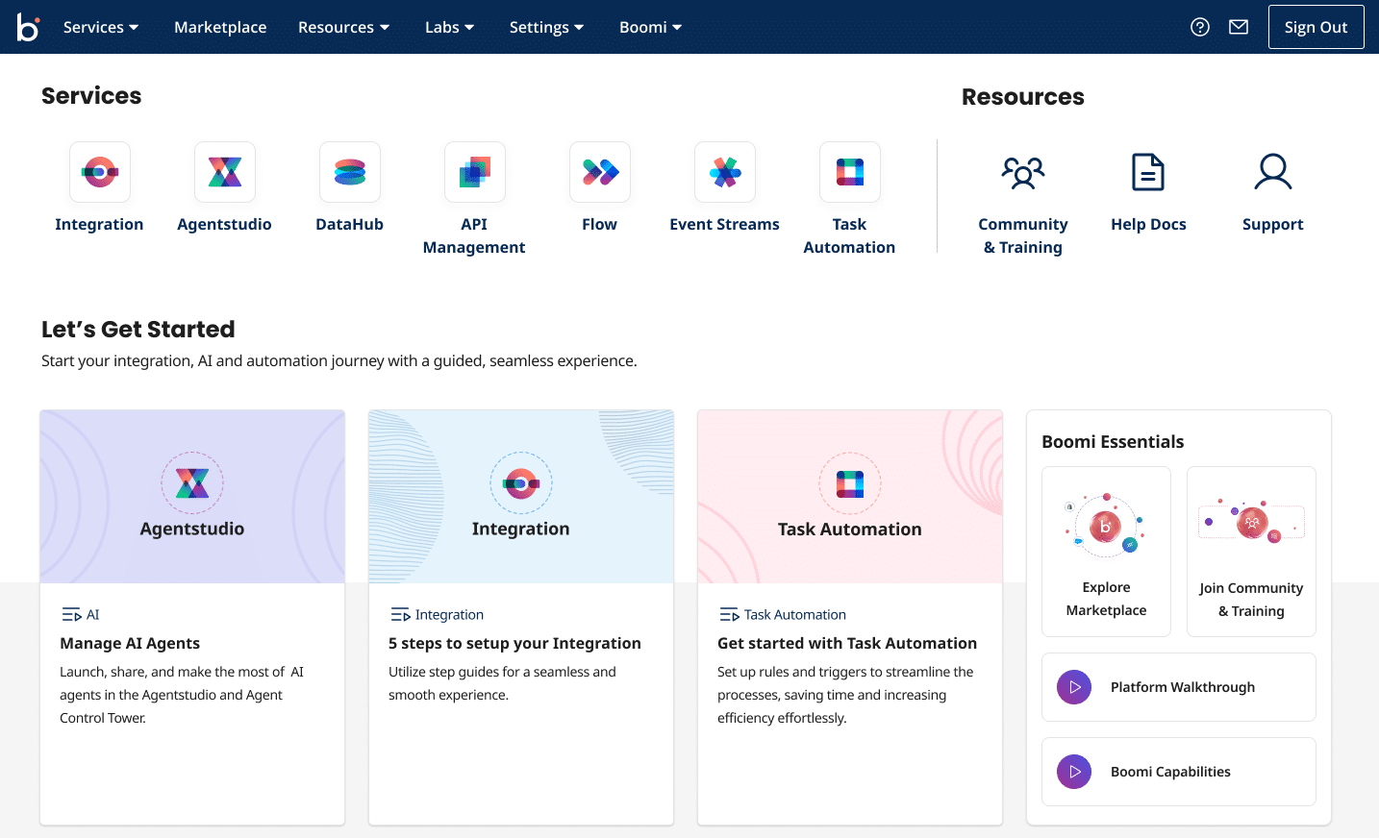Open the Support resource link
Image resolution: width=1379 pixels, height=838 pixels.
tap(1273, 224)
